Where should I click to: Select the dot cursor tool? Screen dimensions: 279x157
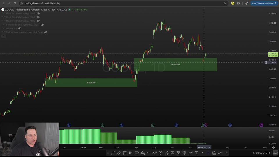click(202, 153)
